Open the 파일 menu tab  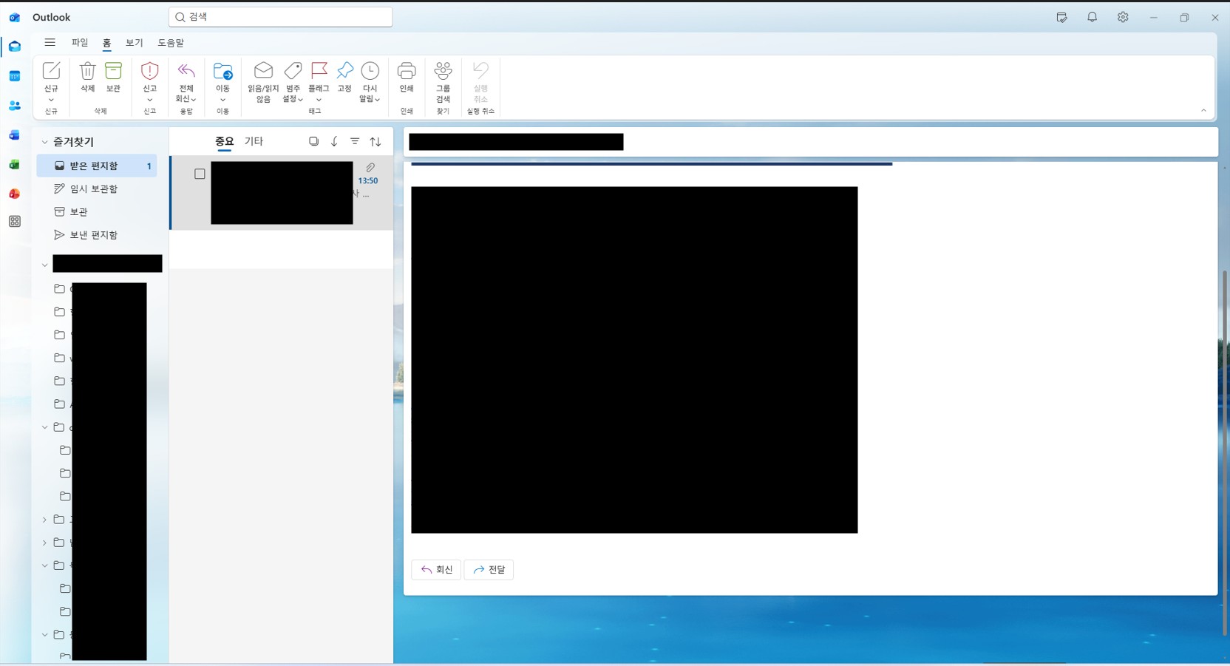tap(80, 43)
